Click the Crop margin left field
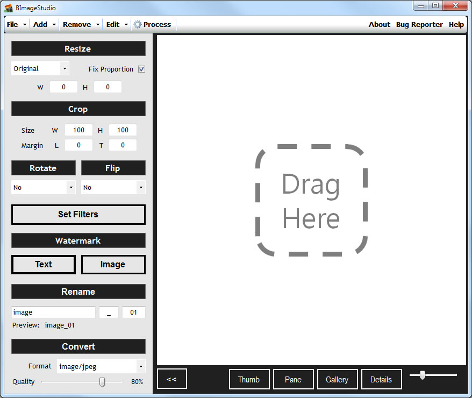The height and width of the screenshot is (398, 472). tap(78, 145)
